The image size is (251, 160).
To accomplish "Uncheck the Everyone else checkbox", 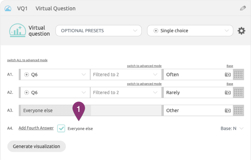I will tap(61, 128).
